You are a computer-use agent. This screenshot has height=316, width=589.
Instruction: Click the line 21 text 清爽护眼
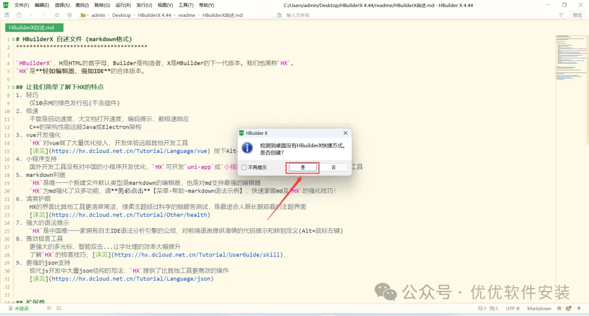point(38,199)
